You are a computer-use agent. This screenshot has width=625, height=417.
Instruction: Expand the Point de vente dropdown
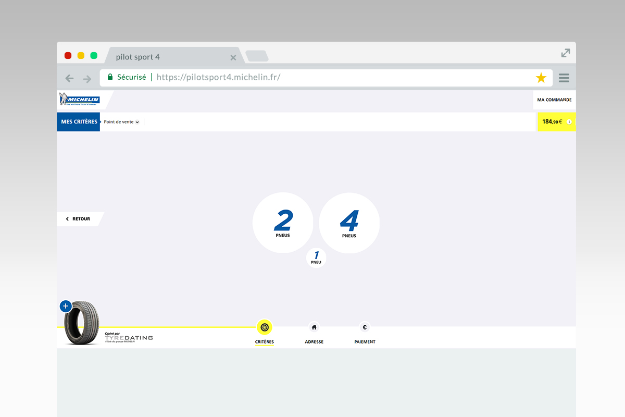[x=121, y=122]
